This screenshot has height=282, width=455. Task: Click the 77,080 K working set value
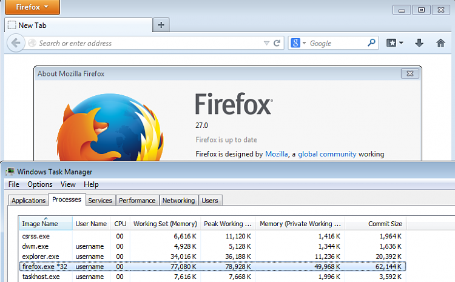(x=183, y=267)
